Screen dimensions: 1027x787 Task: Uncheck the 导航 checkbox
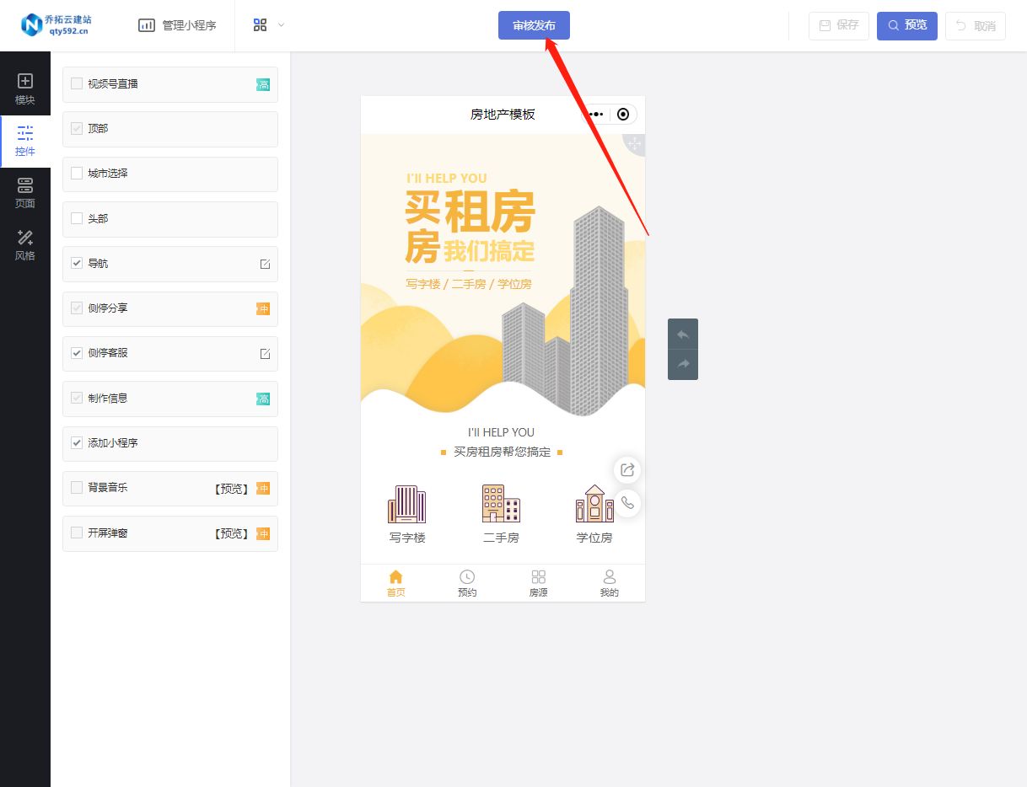77,263
